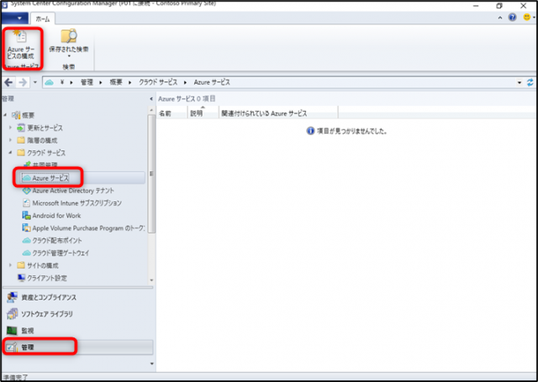Select the 概要 tree item
This screenshot has height=382, width=538.
(x=28, y=116)
